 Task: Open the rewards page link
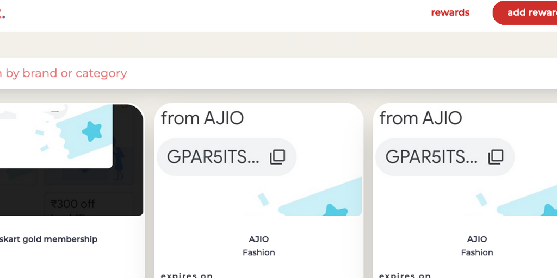[x=450, y=12]
